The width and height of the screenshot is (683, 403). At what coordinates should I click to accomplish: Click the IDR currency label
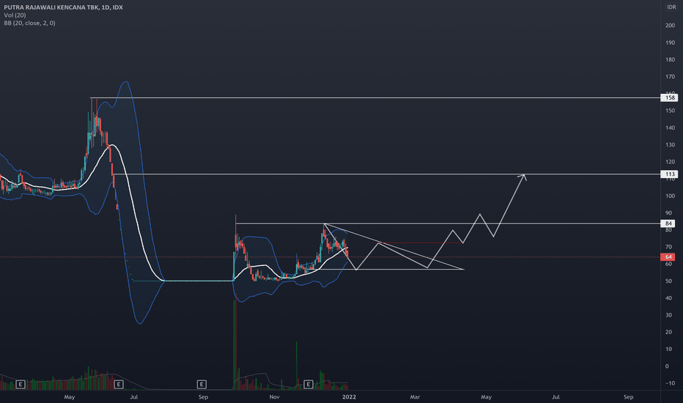(x=671, y=7)
